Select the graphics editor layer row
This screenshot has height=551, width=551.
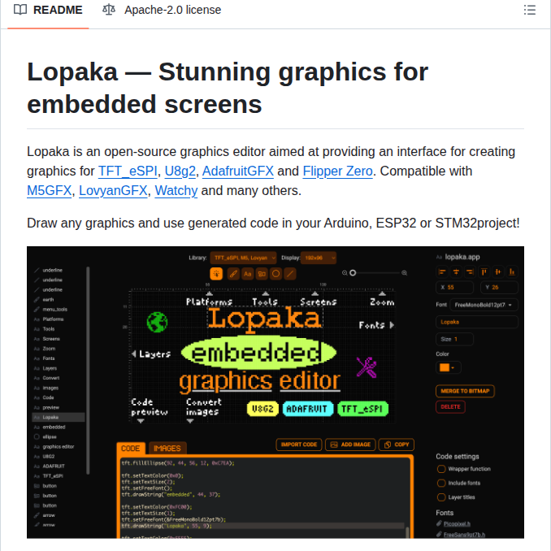pyautogui.click(x=59, y=447)
